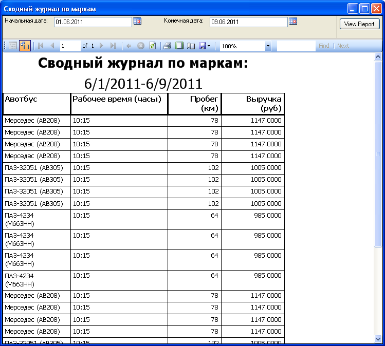385x346 pixels.
Task: Go to the first page
Action: click(x=41, y=46)
